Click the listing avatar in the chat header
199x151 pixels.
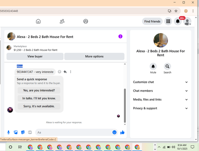[x=11, y=36]
